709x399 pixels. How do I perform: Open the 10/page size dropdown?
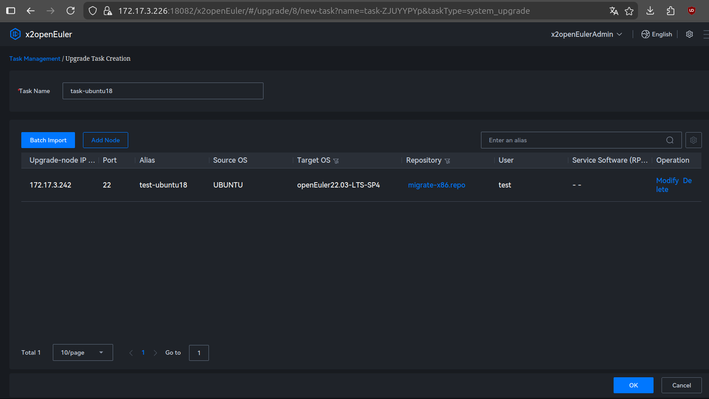click(83, 352)
